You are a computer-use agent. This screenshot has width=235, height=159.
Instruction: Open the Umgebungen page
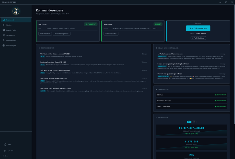coord(16,40)
